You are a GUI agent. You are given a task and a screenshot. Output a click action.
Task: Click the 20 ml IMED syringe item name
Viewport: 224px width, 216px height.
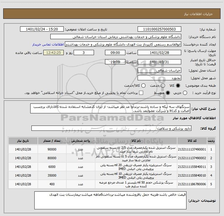(136, 167)
